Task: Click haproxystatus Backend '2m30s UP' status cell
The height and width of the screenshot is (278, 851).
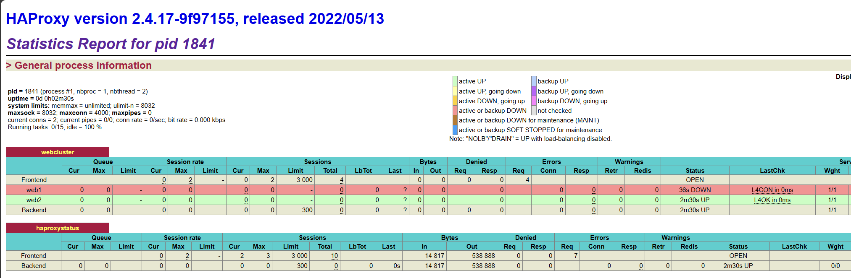Action: (738, 266)
